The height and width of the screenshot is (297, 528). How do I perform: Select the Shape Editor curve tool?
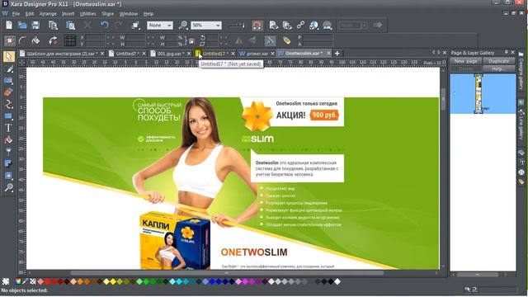click(9, 104)
